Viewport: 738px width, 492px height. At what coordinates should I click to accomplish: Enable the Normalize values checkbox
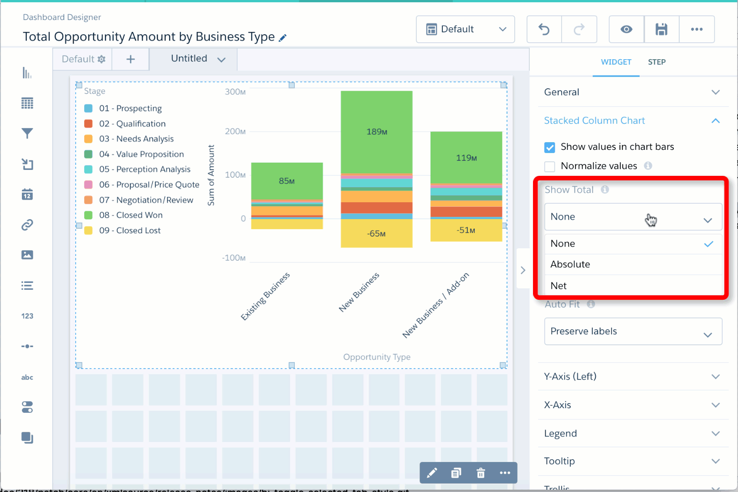(x=550, y=166)
